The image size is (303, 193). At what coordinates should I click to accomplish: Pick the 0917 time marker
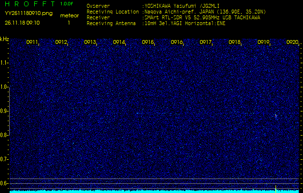206,42
